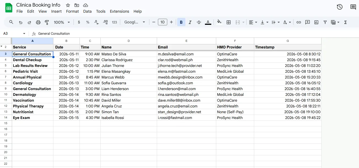
Task: Add a comment from toolbar
Action: [x=308, y=22]
